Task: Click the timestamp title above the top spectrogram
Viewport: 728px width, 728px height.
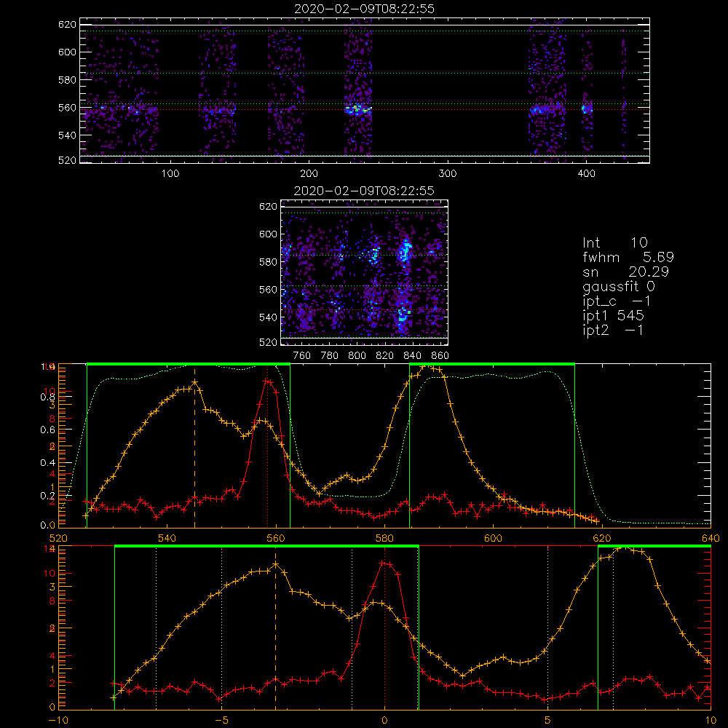Action: [364, 9]
